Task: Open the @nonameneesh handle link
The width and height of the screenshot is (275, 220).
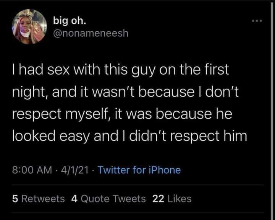Action: [x=92, y=33]
